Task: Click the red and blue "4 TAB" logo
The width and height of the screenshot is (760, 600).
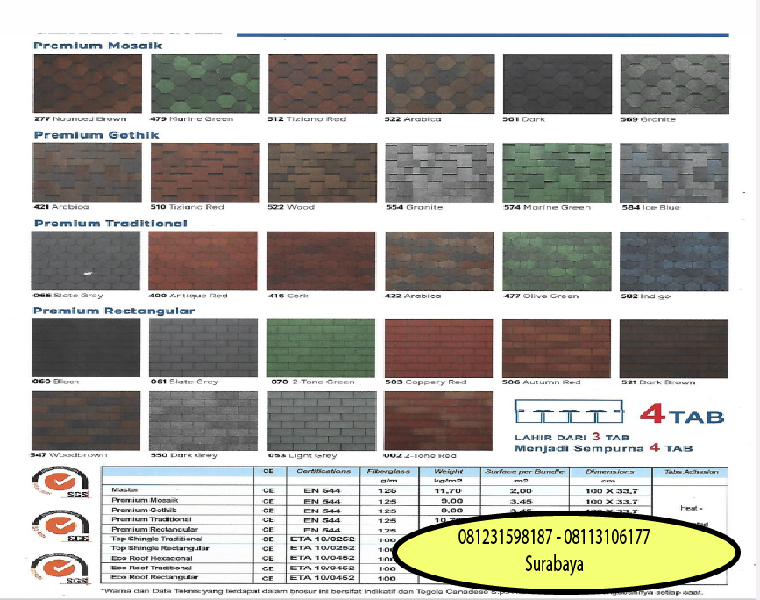Action: 682,415
